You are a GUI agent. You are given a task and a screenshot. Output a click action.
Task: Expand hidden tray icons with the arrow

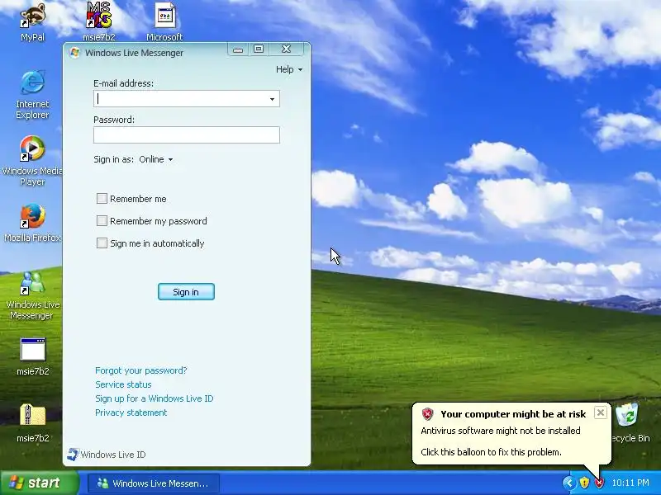569,483
